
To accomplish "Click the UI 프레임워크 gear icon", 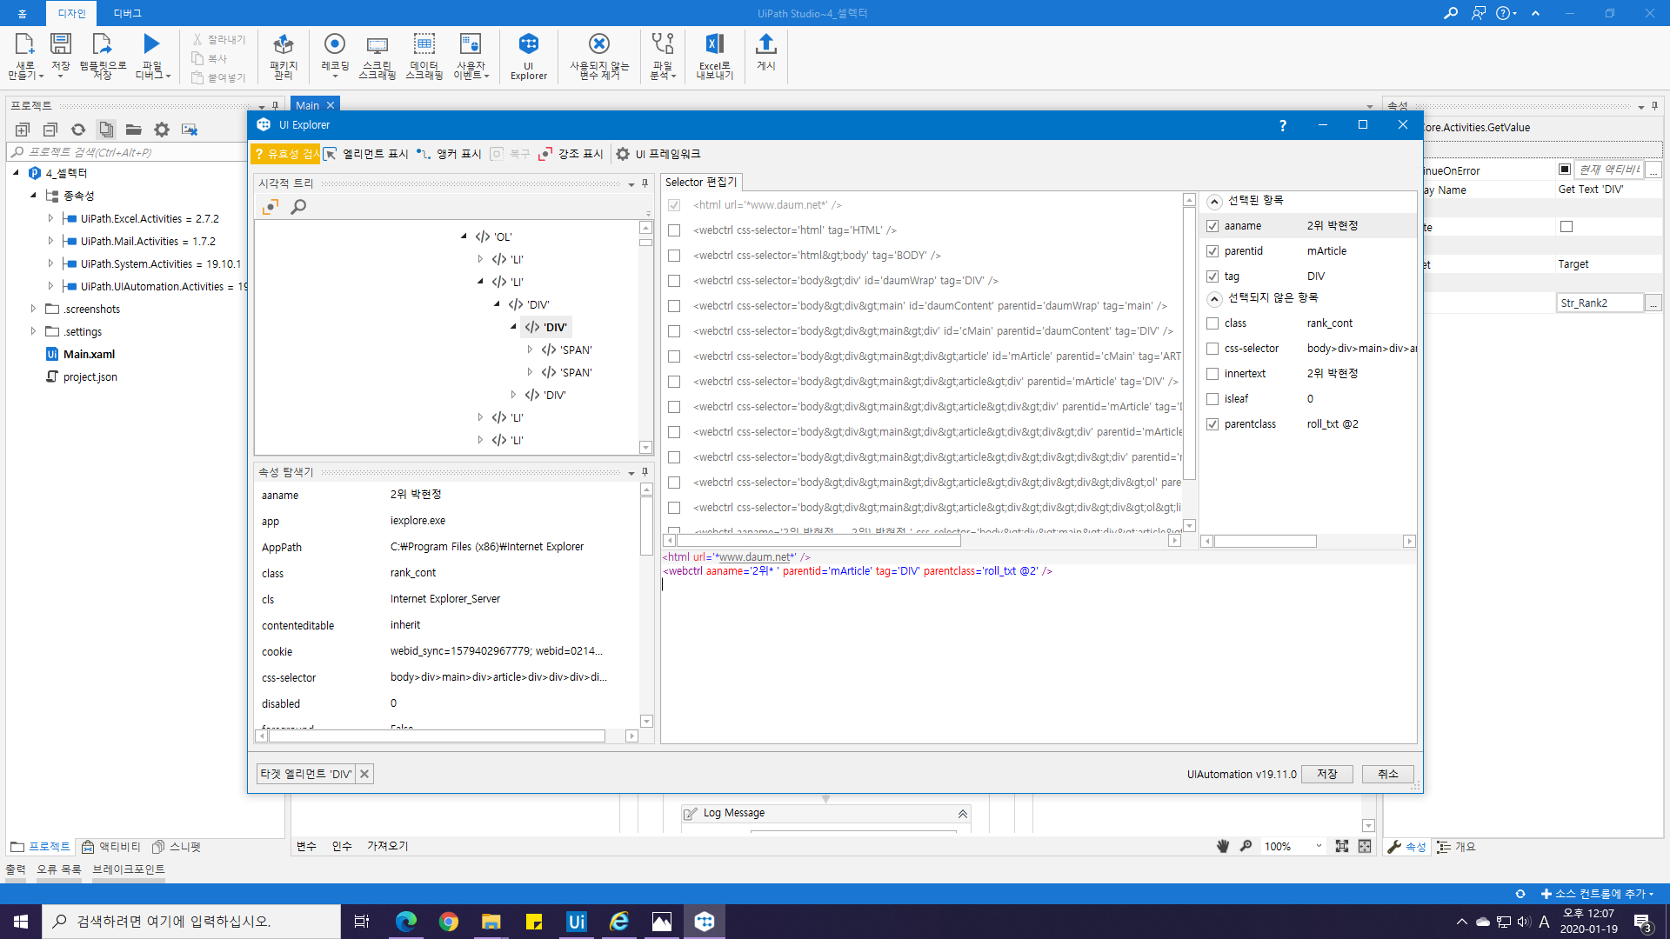I will [623, 154].
